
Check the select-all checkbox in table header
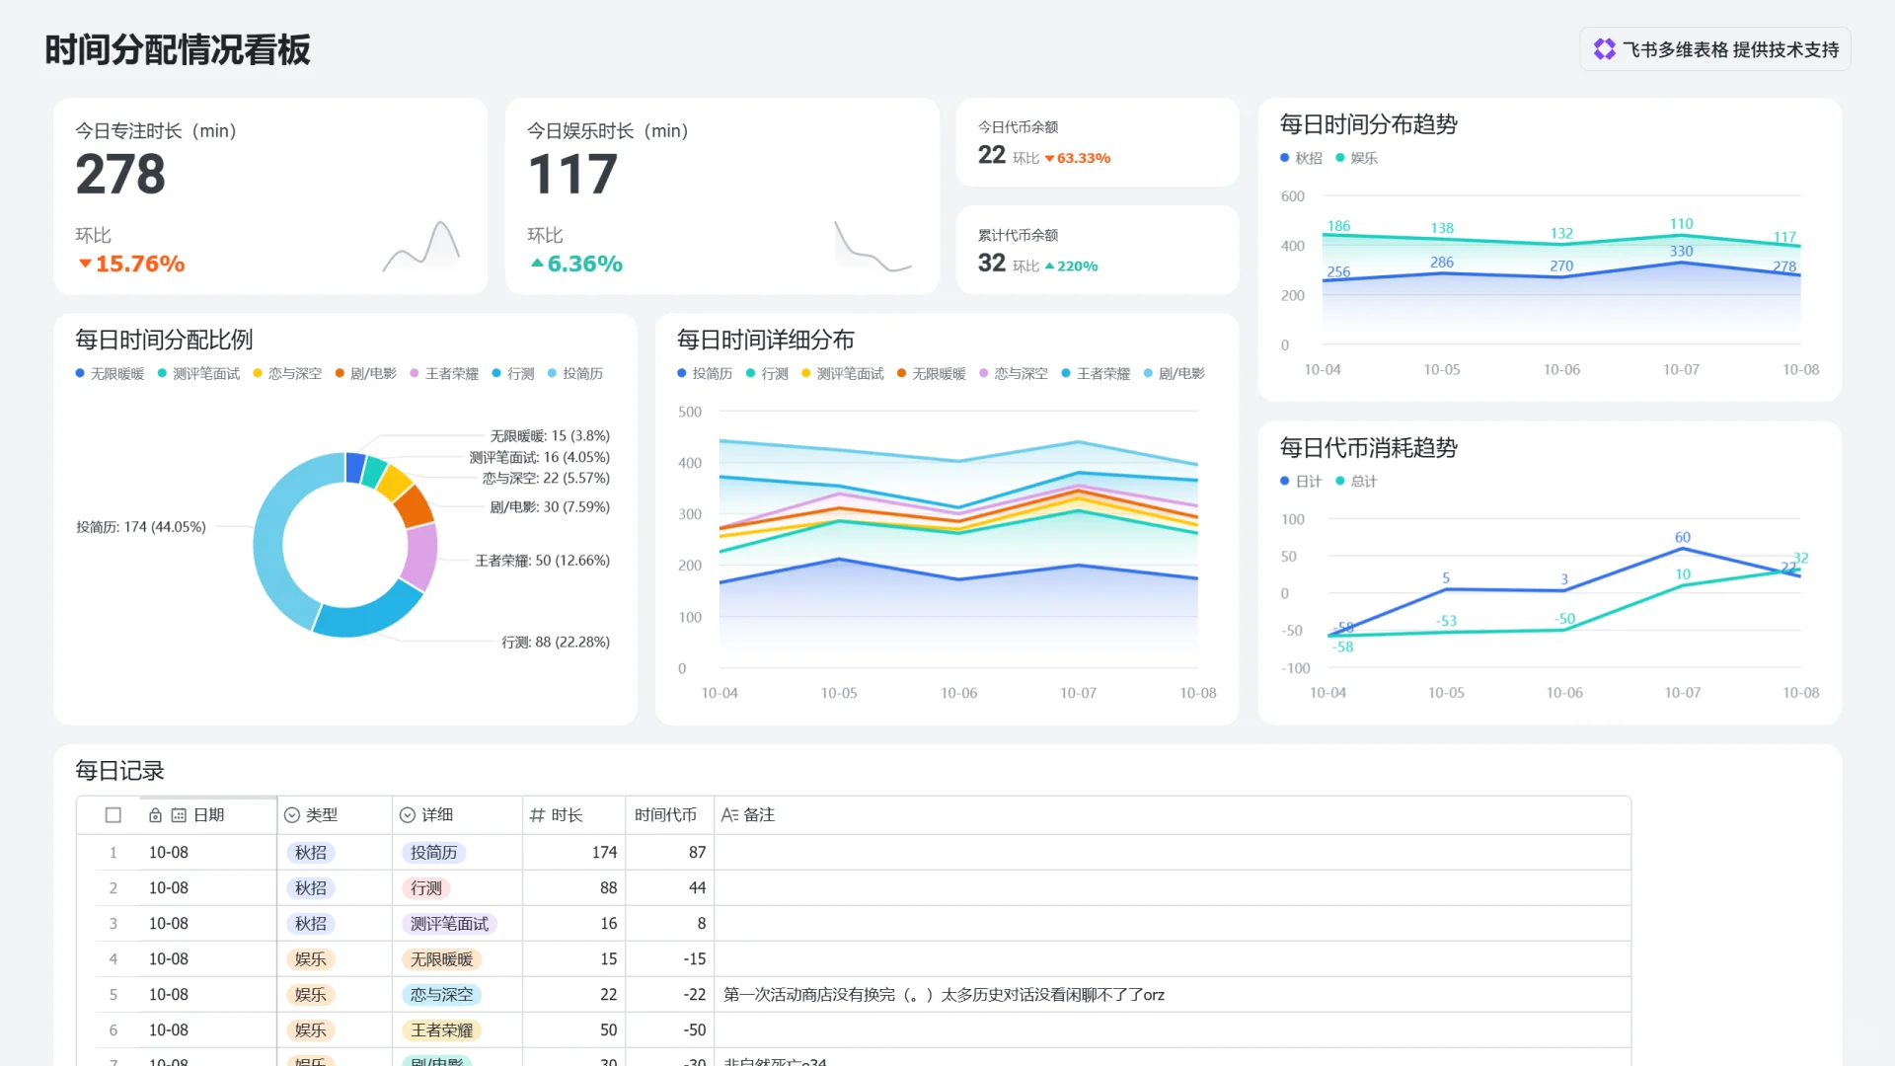[114, 815]
